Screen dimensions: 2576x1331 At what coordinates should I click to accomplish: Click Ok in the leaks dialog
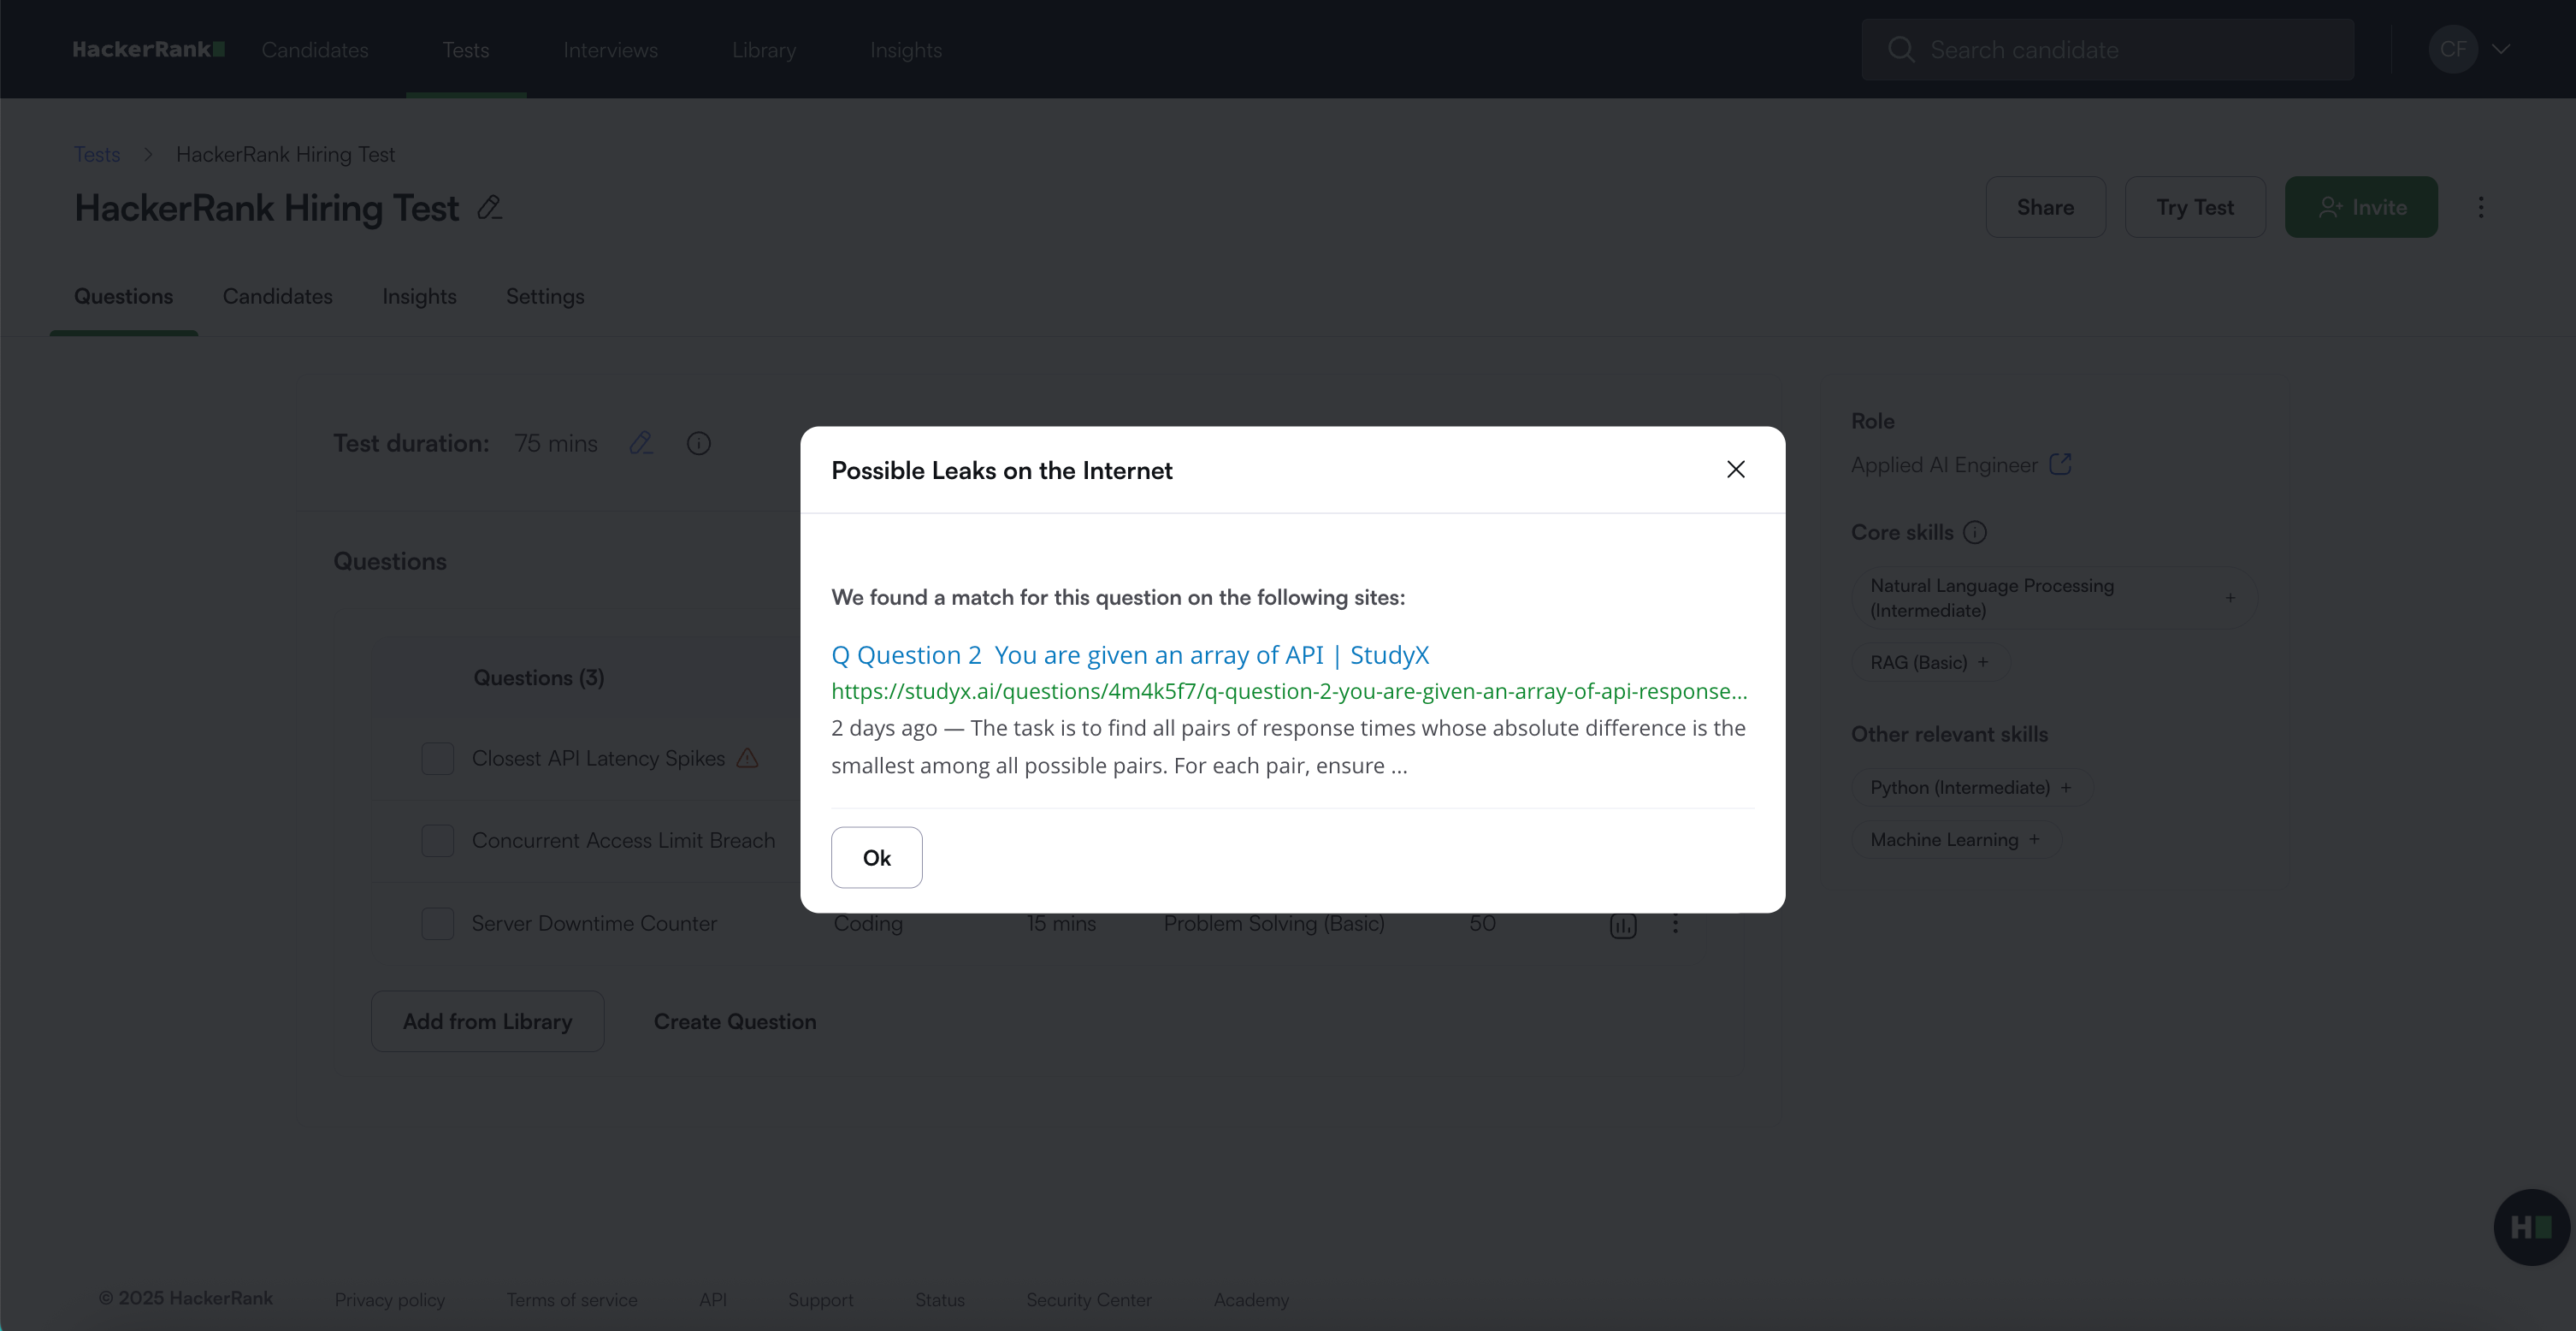tap(876, 857)
